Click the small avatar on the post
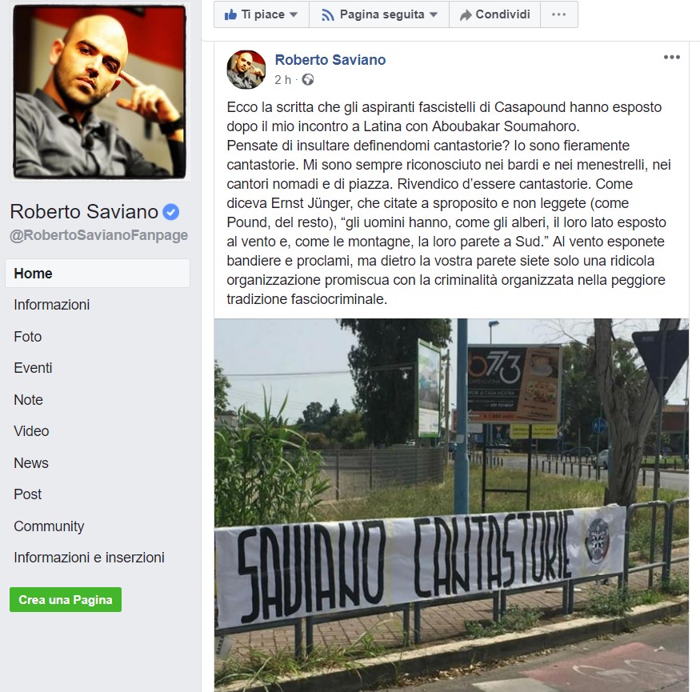The width and height of the screenshot is (700, 692). tap(246, 69)
